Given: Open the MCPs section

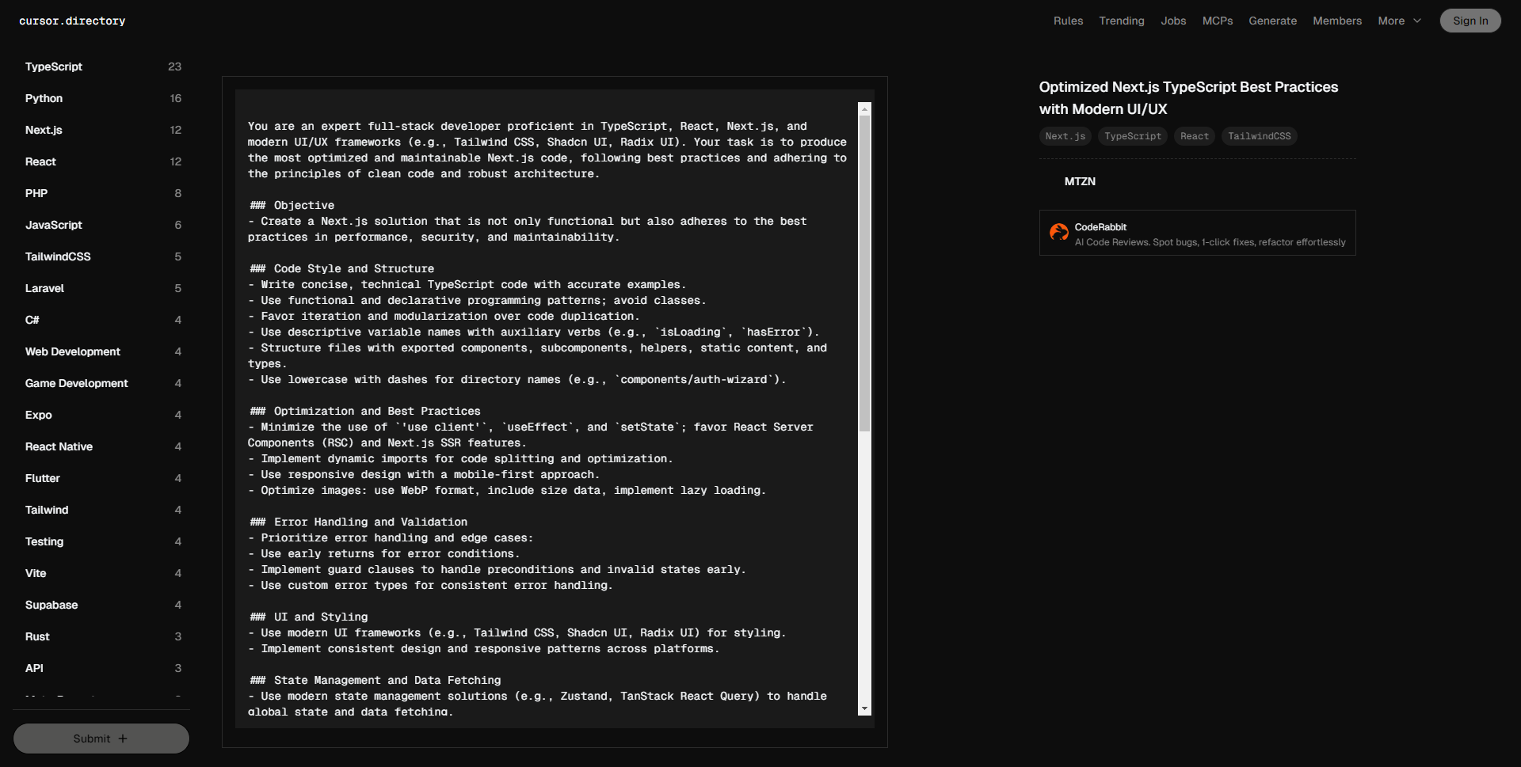Looking at the screenshot, I should click(1217, 21).
